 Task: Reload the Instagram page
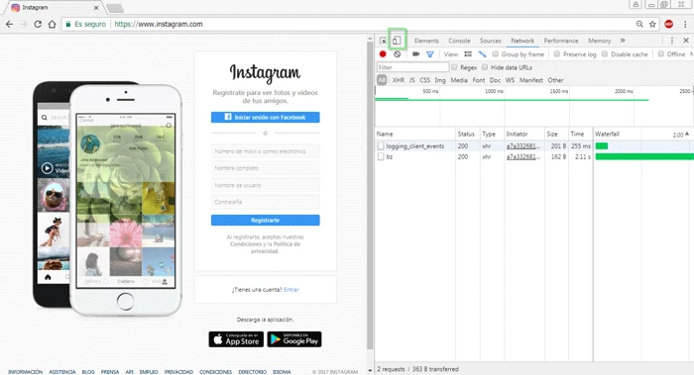[38, 25]
